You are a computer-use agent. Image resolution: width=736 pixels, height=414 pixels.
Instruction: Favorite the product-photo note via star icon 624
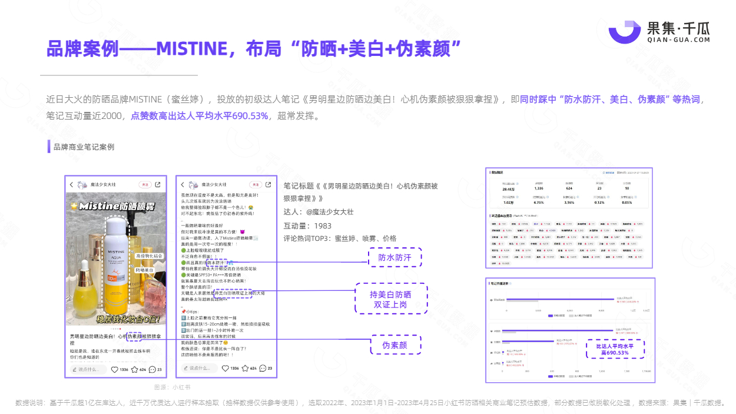134,369
